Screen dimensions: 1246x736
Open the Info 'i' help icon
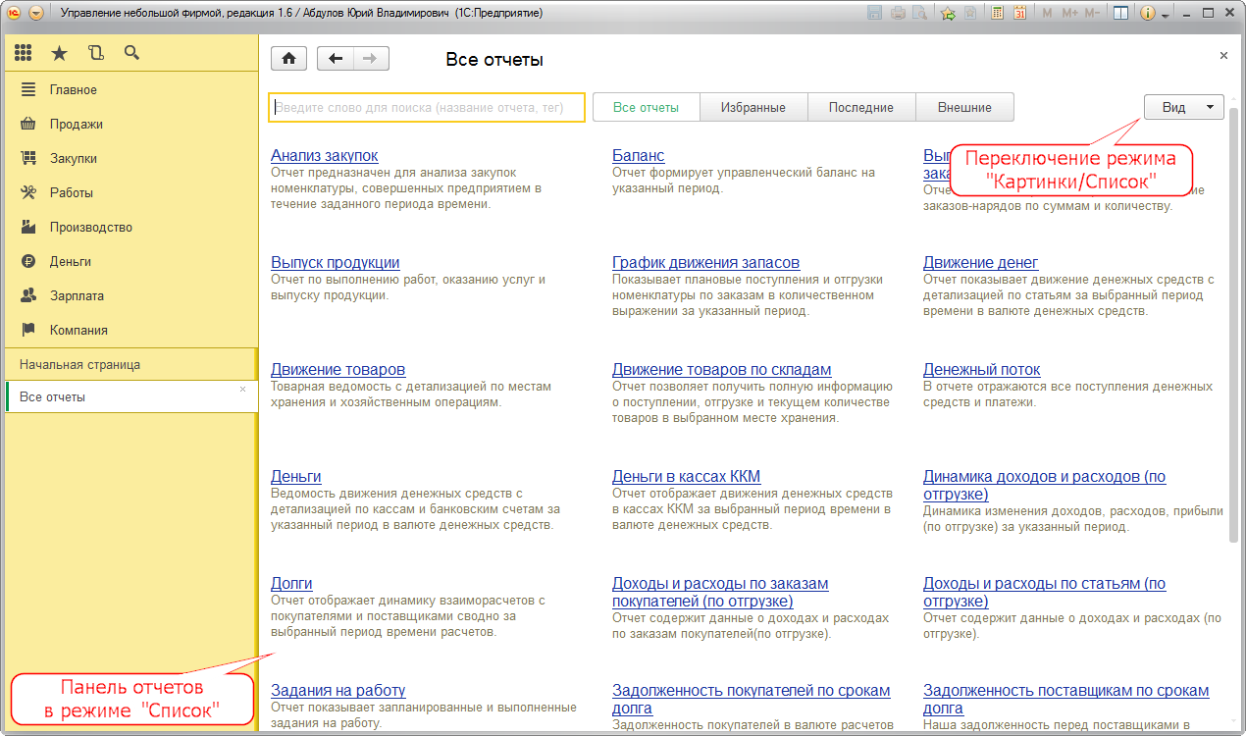1149,14
